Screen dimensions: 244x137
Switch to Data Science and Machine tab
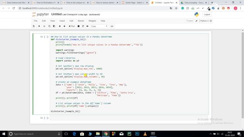(16, 3)
